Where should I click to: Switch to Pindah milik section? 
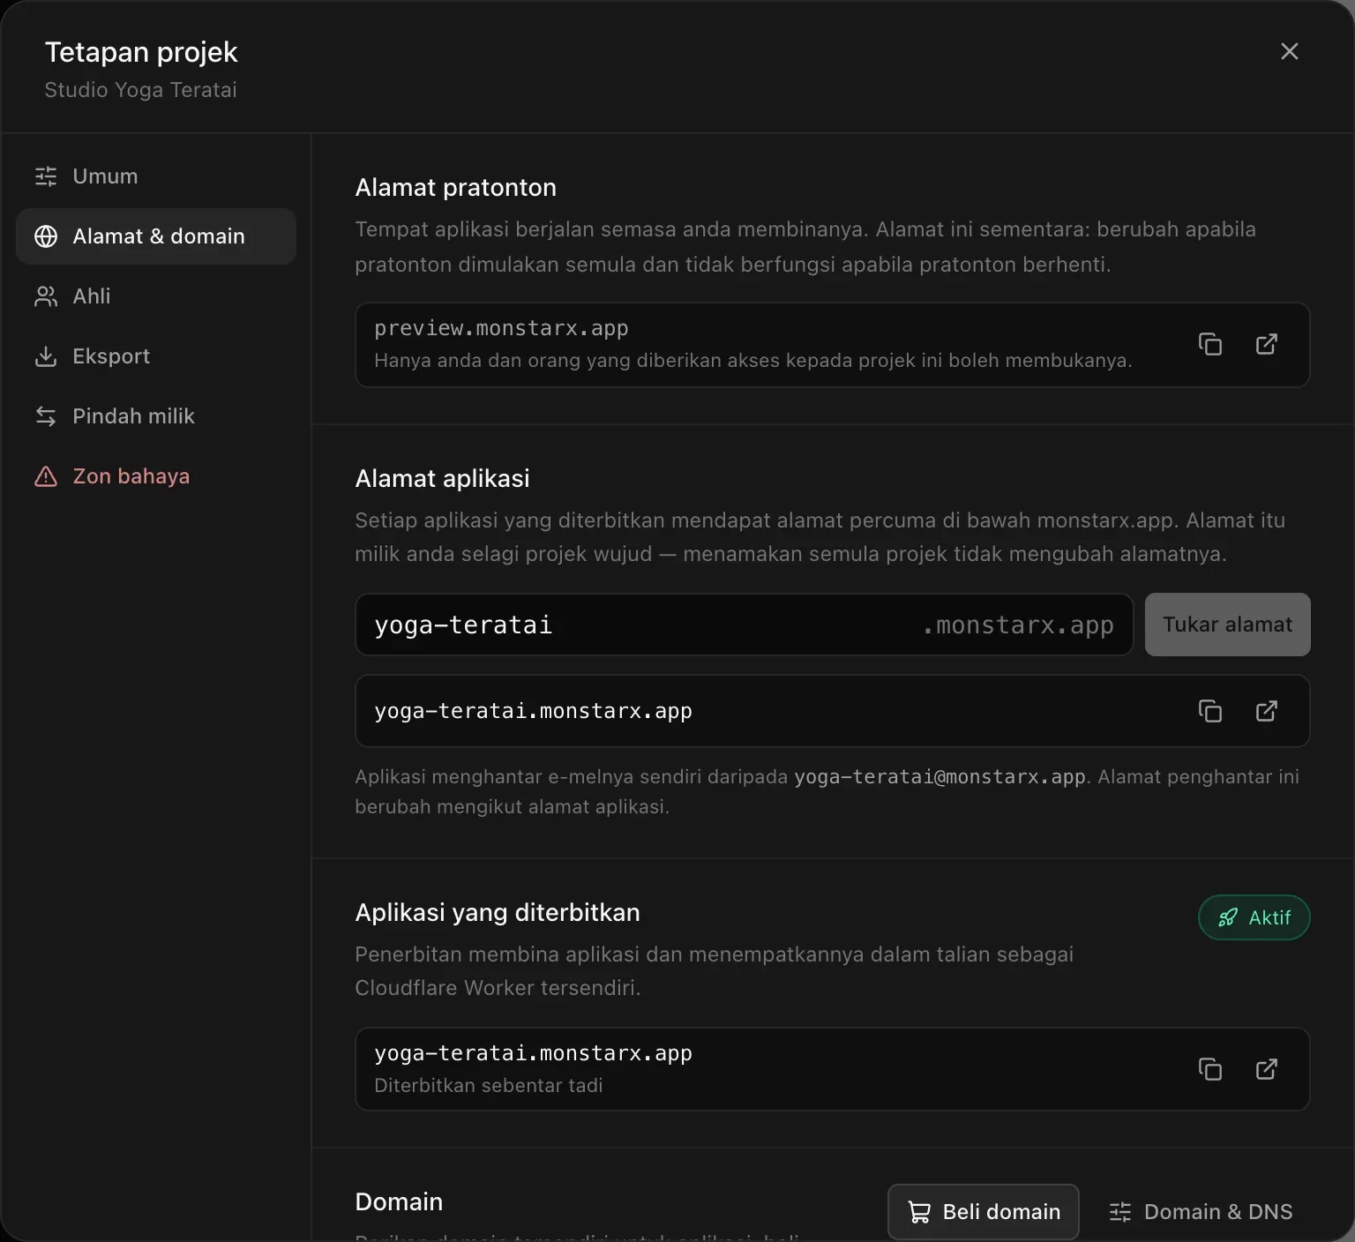pos(156,416)
